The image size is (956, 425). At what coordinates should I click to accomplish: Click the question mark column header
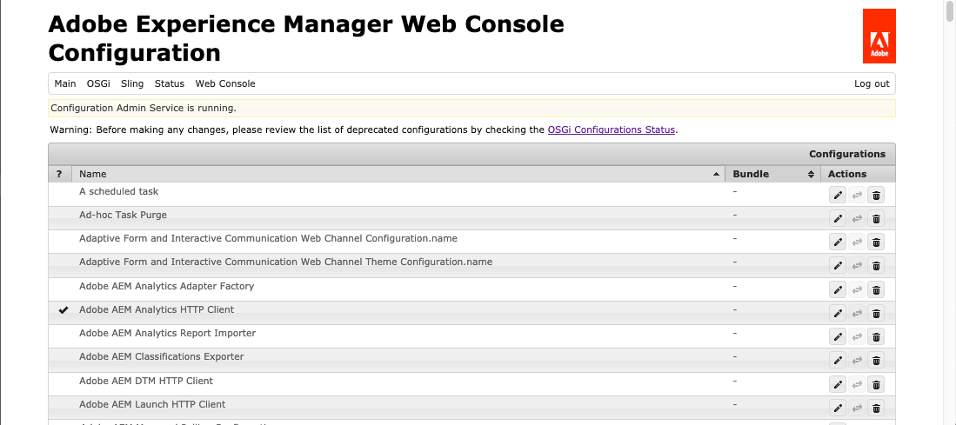(x=59, y=174)
